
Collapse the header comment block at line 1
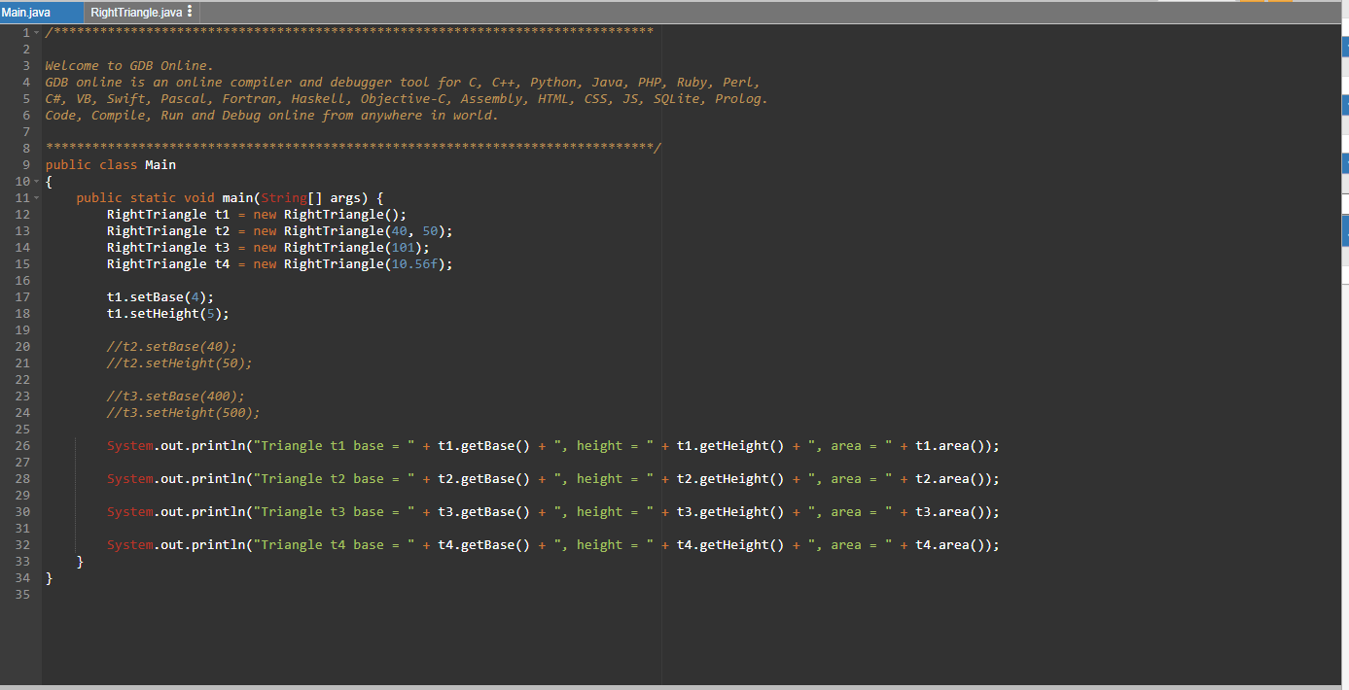tap(36, 31)
